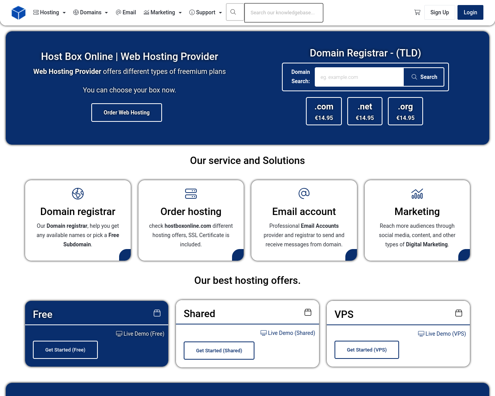Focus the domain search input field
495x396 pixels.
point(359,77)
